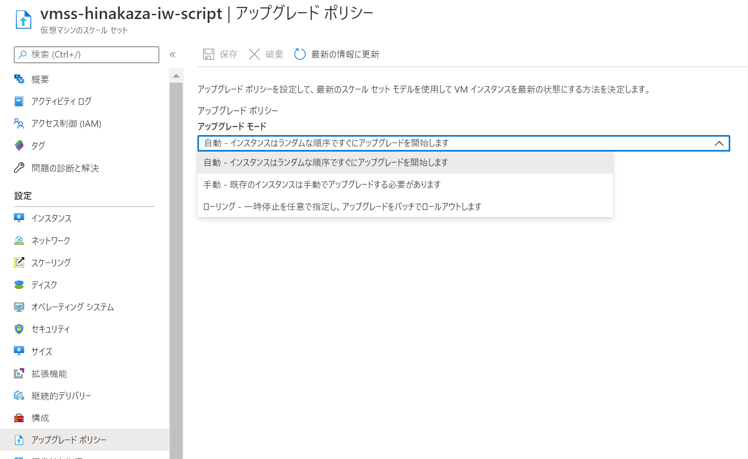The height and width of the screenshot is (459, 748).
Task: Click the アップグレード ポリシー sidebar icon
Action: click(19, 440)
